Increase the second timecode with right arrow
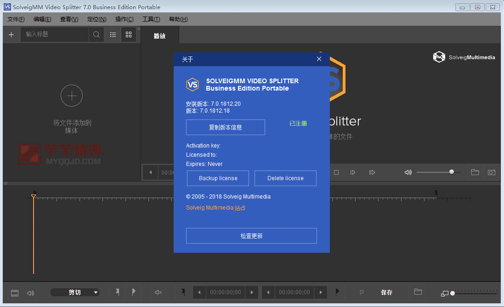504x307 pixels. click(x=321, y=292)
